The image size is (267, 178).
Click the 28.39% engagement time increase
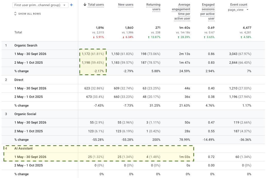[x=184, y=37]
